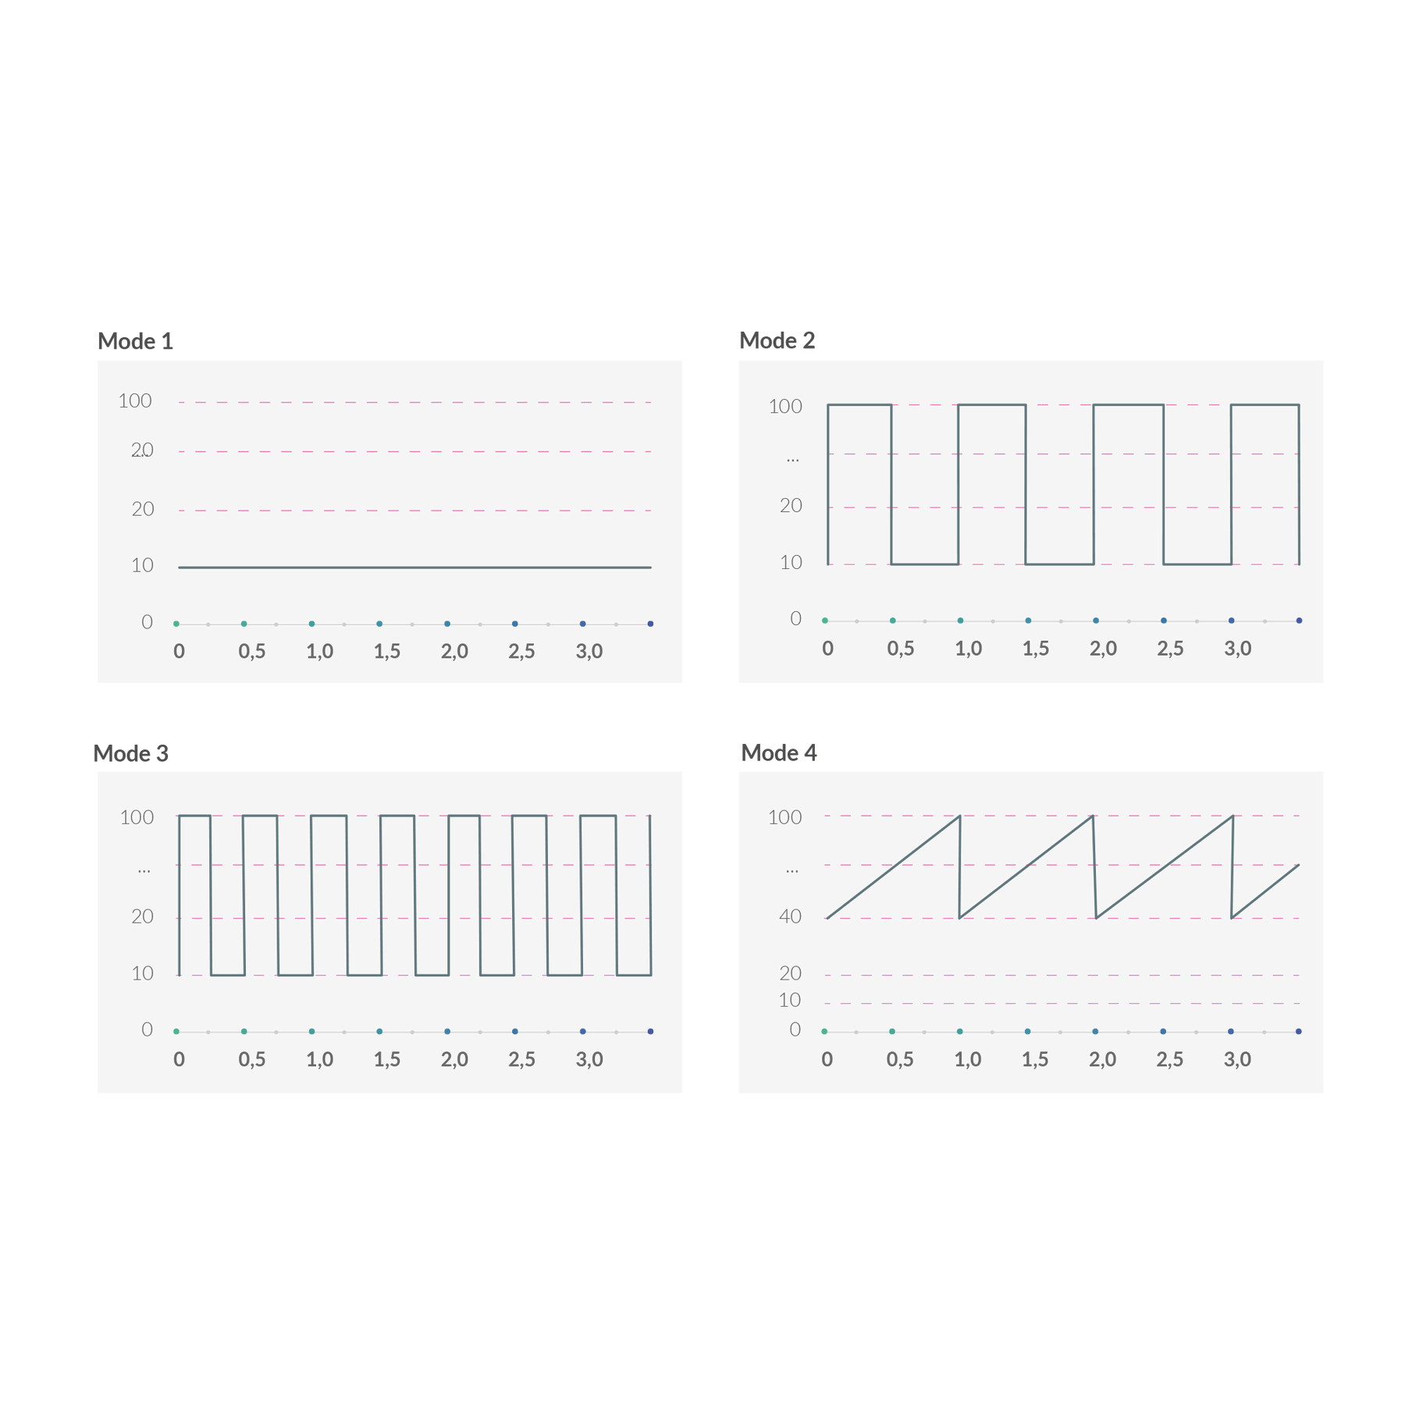This screenshot has height=1405, width=1405.
Task: Select the 0 y-axis label in Mode 4
Action: coord(795,1030)
